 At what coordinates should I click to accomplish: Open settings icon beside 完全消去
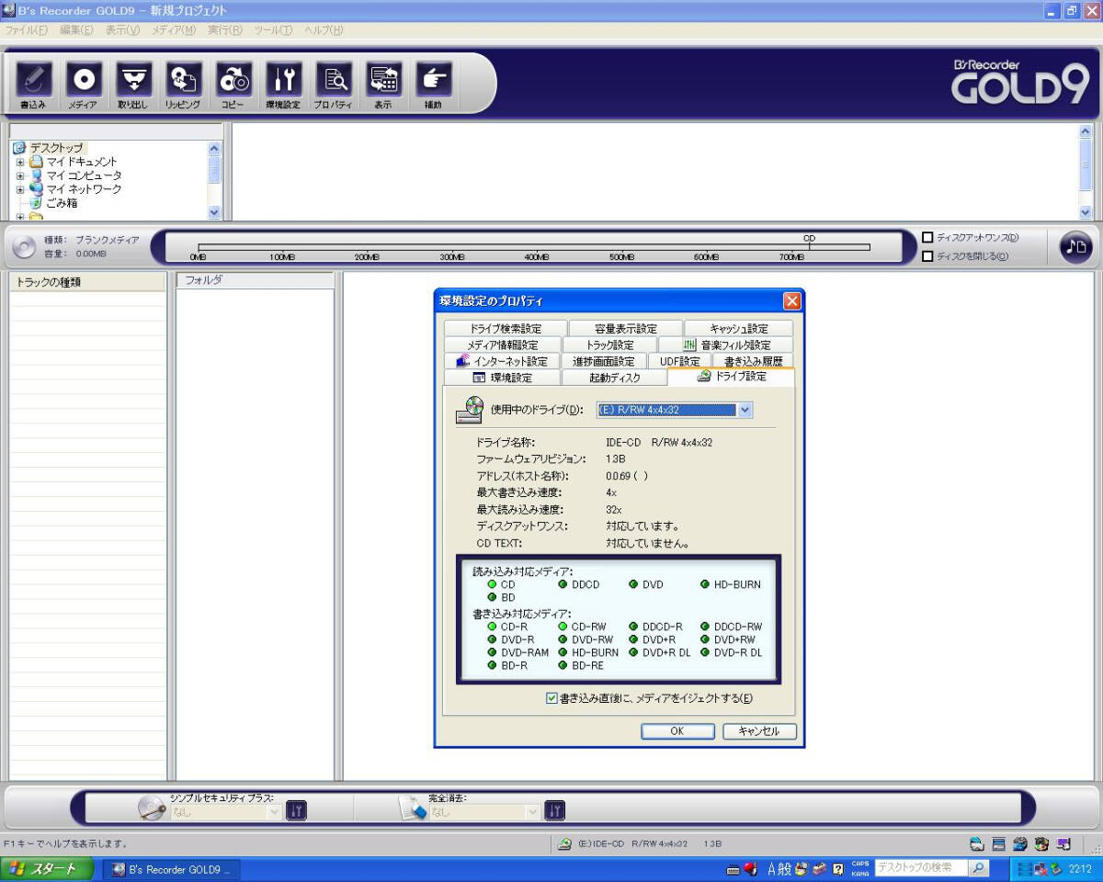(555, 810)
